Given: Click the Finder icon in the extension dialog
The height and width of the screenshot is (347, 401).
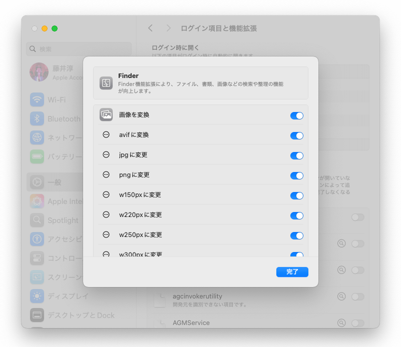Looking at the screenshot, I should [x=106, y=81].
